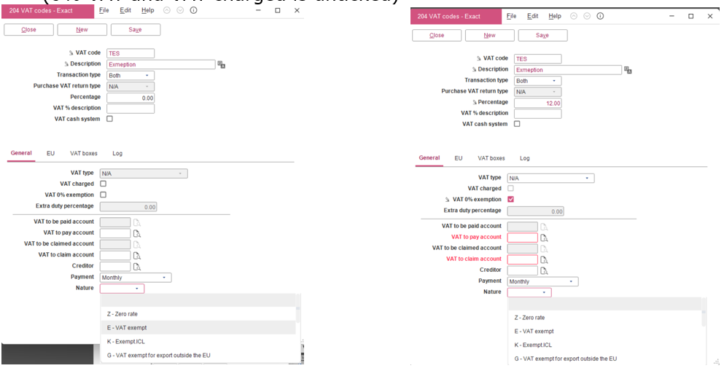The width and height of the screenshot is (724, 387).
Task: Select General tab in right window
Action: 429,158
